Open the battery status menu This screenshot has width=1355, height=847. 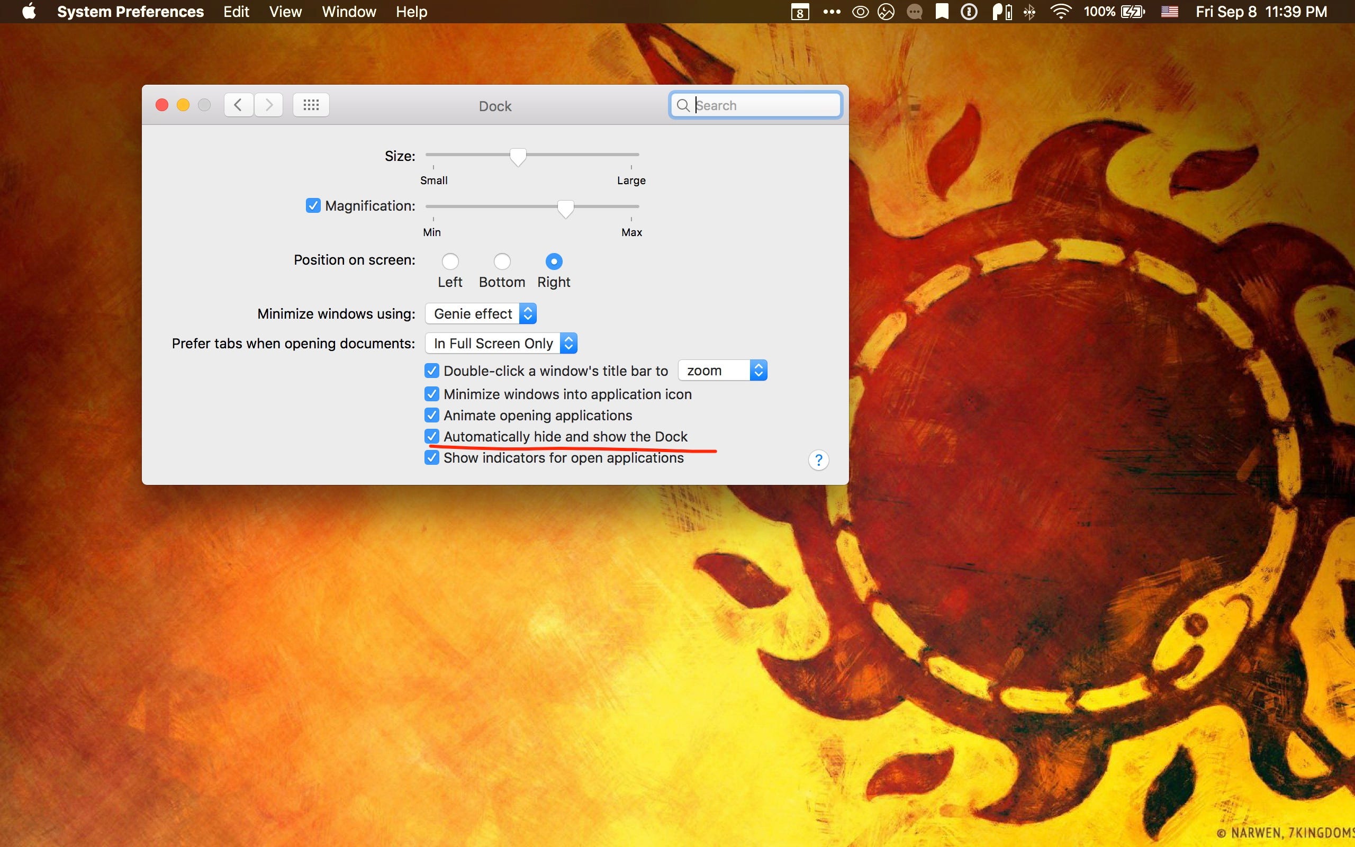coord(1114,12)
